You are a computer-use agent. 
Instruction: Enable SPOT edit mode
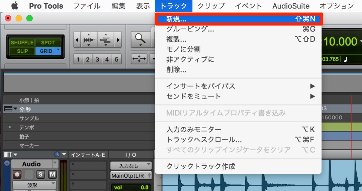(48, 43)
